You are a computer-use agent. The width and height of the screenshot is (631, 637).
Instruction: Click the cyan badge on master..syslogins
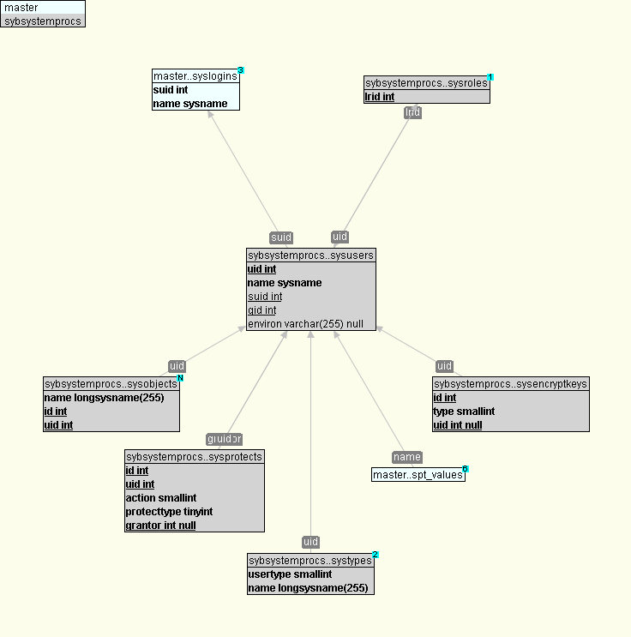(x=241, y=70)
